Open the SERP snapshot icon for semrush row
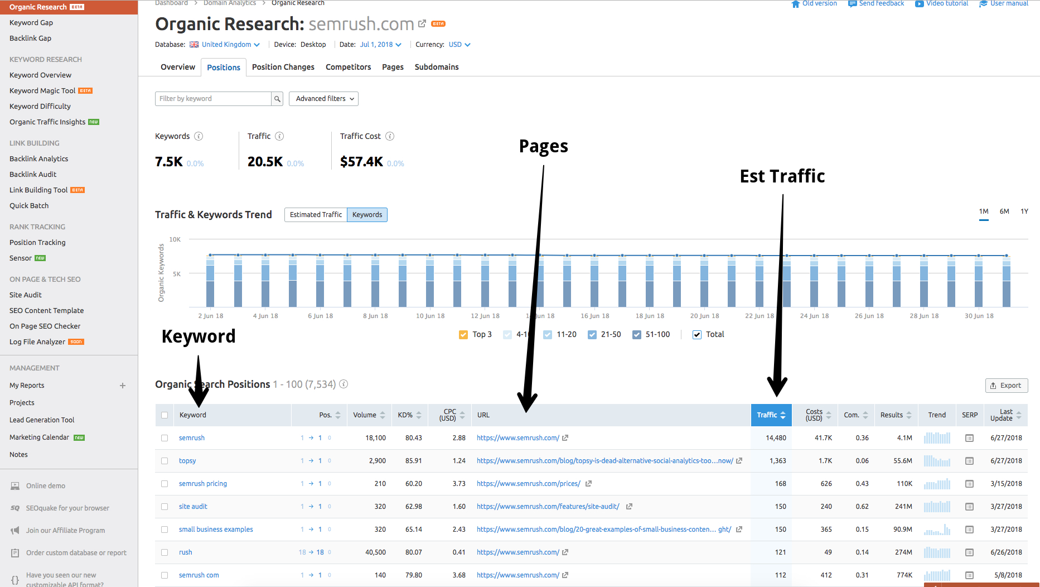Screen dimensions: 1040x587 click(969, 438)
